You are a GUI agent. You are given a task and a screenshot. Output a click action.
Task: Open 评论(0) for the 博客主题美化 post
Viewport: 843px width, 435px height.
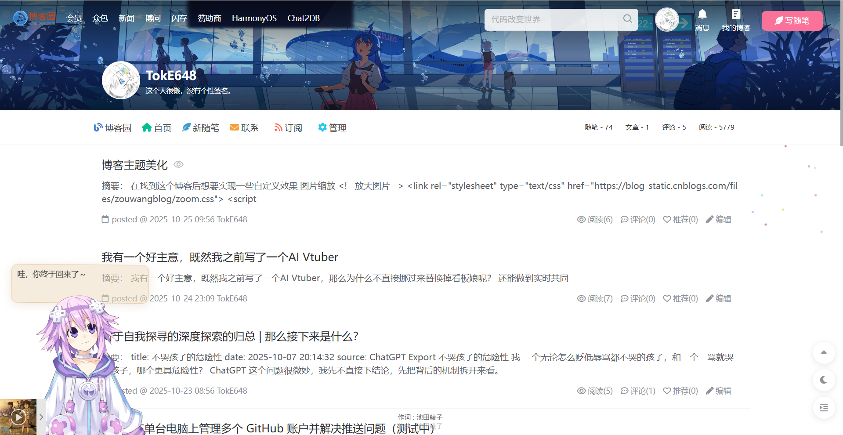click(638, 219)
